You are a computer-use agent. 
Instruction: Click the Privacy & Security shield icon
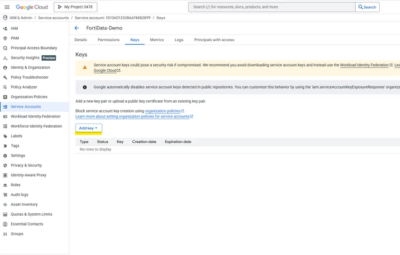tap(5, 165)
